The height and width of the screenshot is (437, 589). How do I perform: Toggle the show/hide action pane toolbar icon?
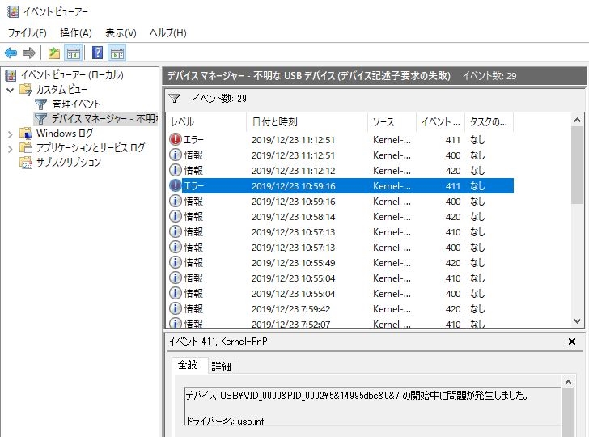117,53
